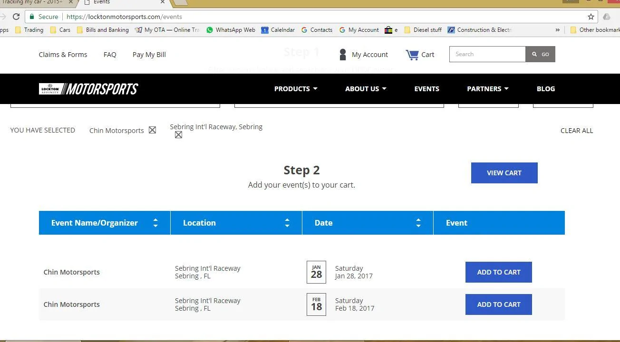Open the Diesel stuff bookmarks folder

423,30
